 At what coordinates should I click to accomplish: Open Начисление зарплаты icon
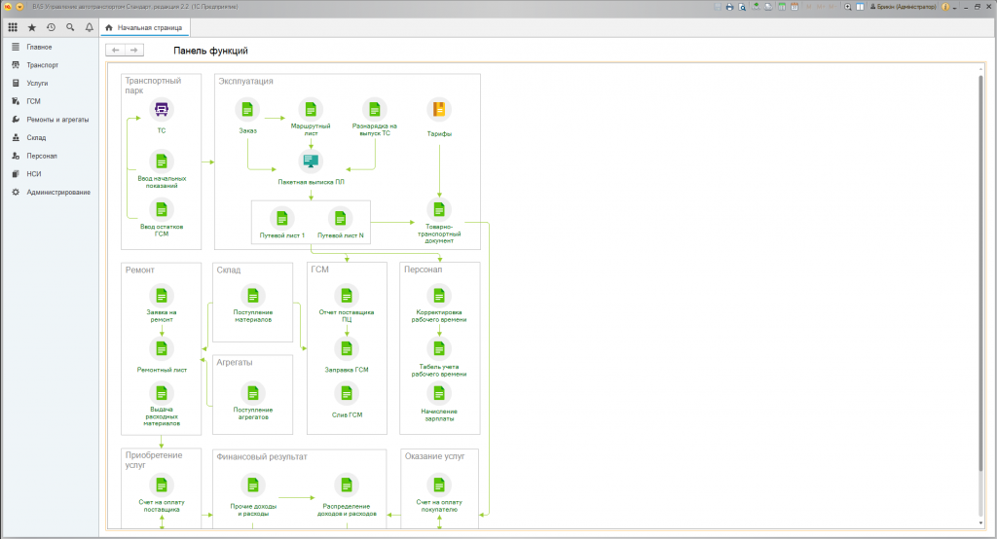pos(439,393)
